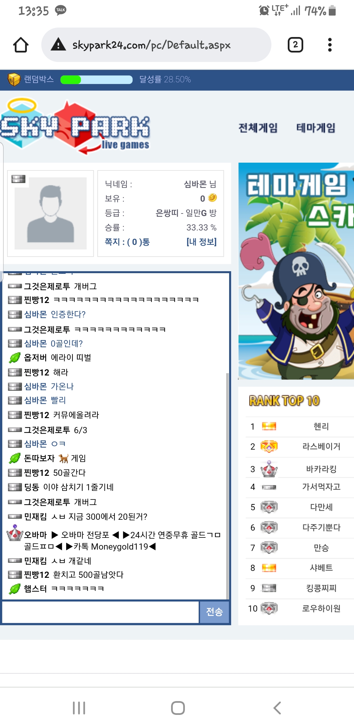Open the 쪽지 messages link
Viewport: 354px width, 728px height.
click(127, 242)
